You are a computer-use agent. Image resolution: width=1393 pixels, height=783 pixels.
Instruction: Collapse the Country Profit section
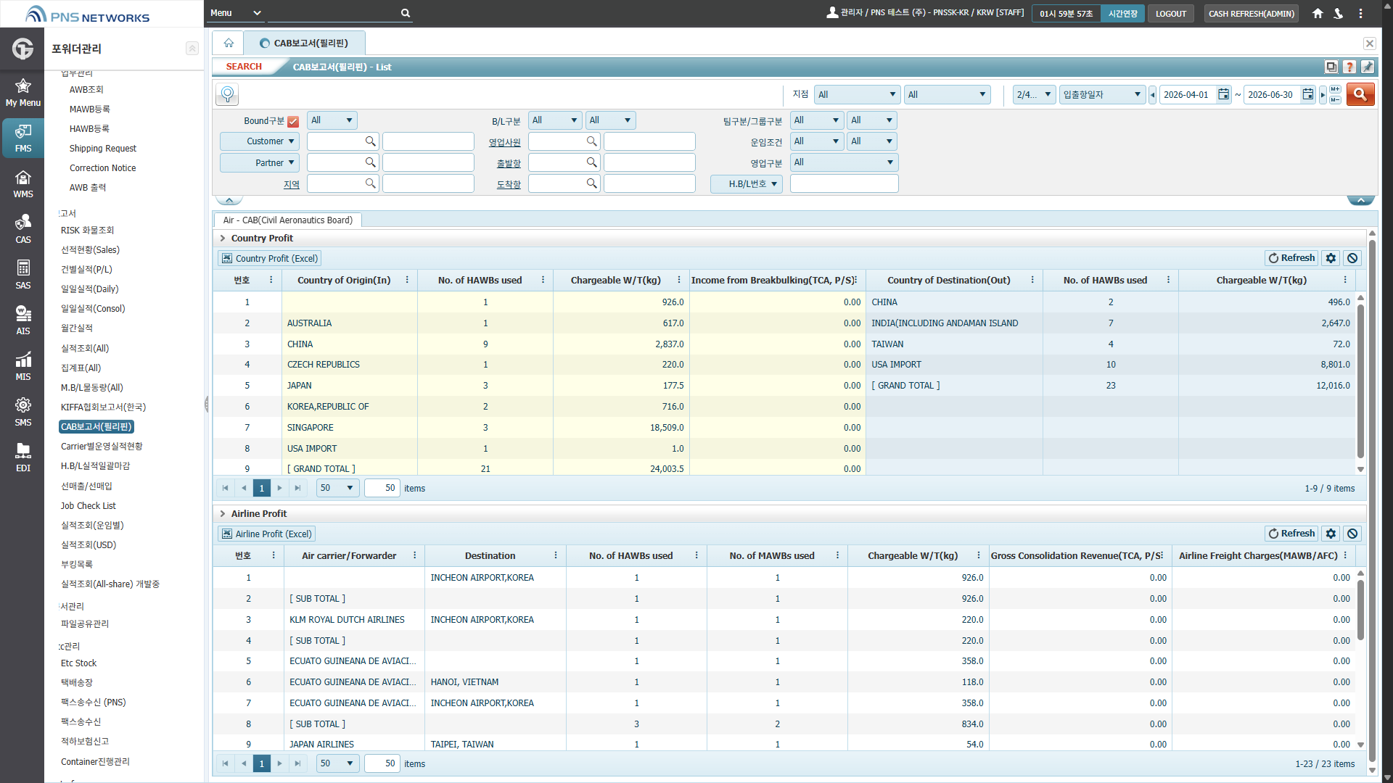222,238
